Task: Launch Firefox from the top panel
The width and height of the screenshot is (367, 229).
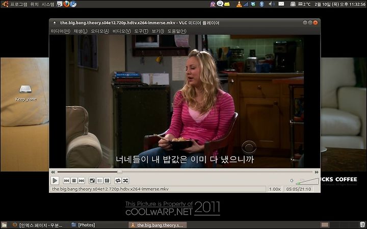Action: [66, 4]
